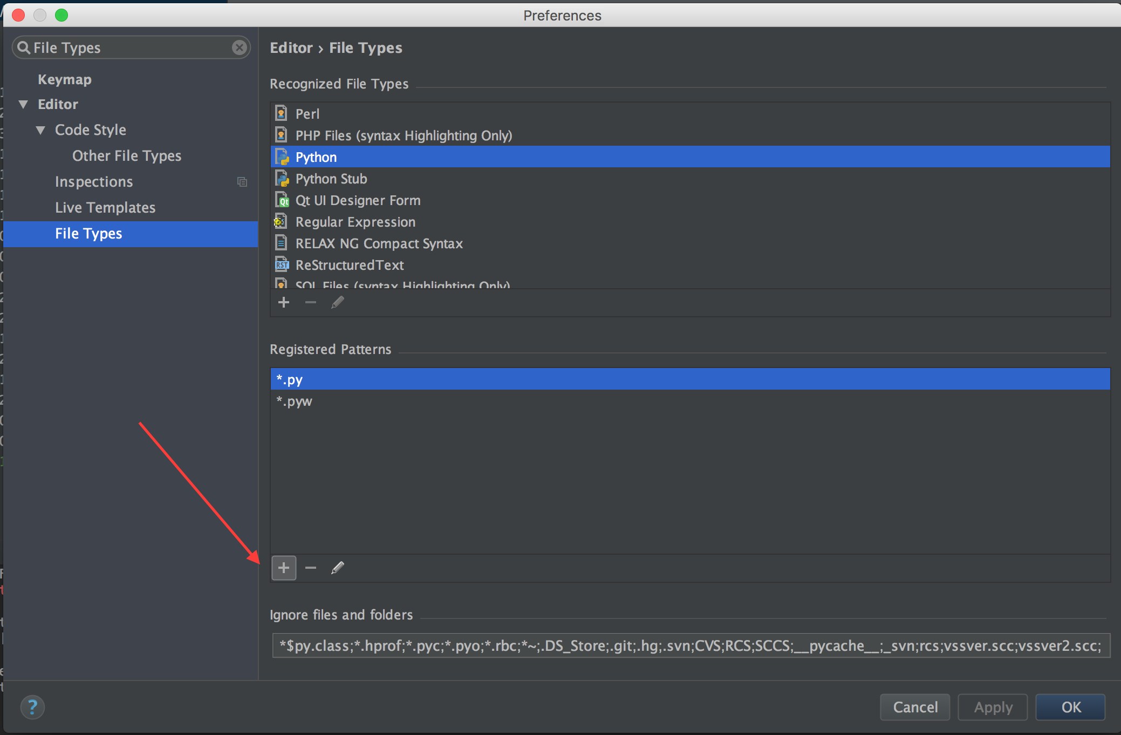Click the Qt UI Designer Form icon
The width and height of the screenshot is (1121, 735).
283,199
